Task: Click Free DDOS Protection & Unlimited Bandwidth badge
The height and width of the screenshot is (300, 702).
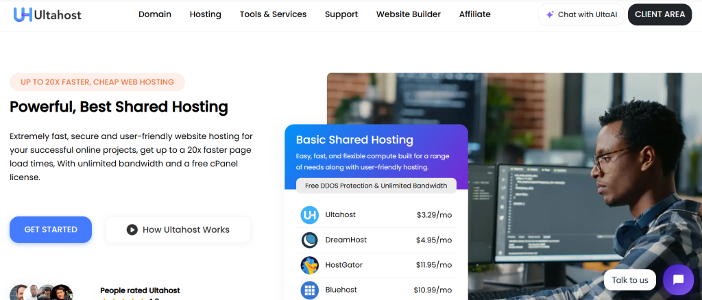Action: (376, 186)
